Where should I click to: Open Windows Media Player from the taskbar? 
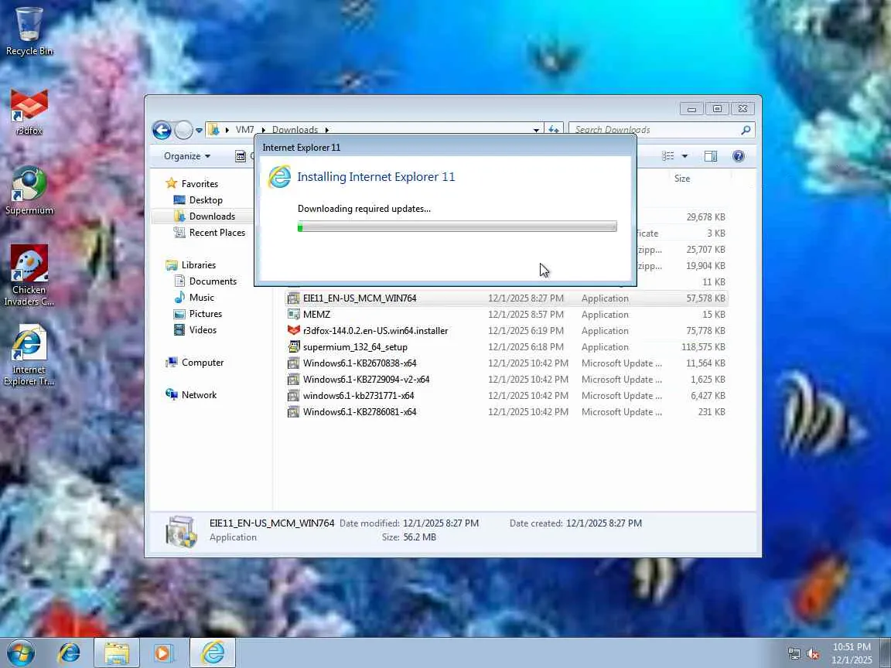(x=163, y=653)
